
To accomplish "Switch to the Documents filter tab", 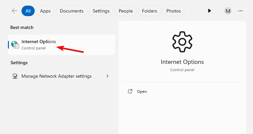I will tap(72, 11).
